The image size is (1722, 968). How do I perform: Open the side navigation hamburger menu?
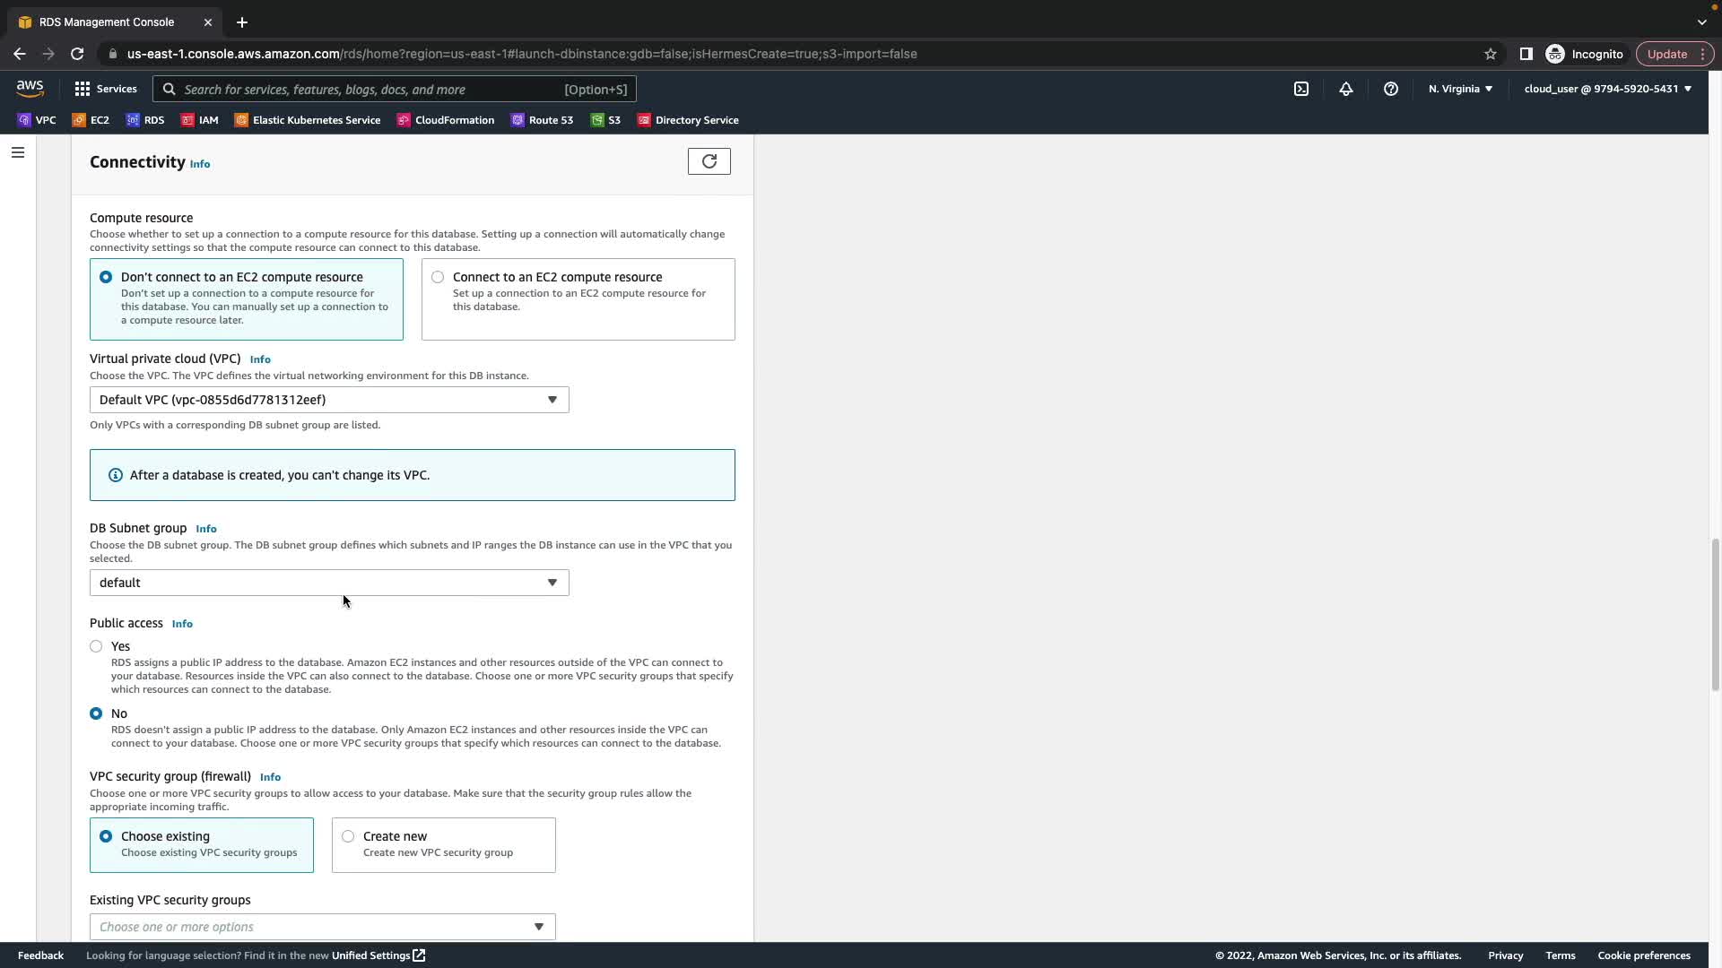click(17, 152)
